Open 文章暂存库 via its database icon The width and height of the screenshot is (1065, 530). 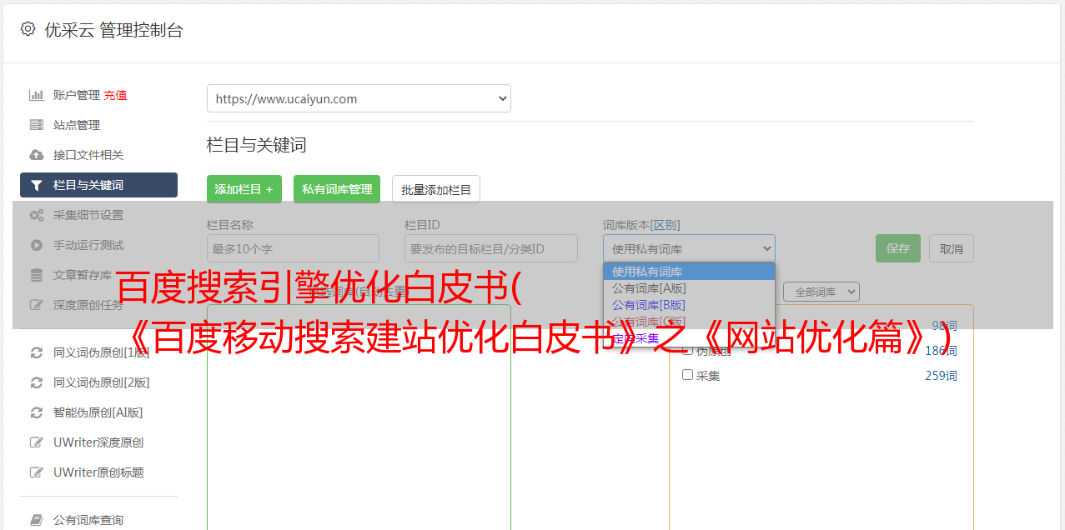[x=37, y=275]
